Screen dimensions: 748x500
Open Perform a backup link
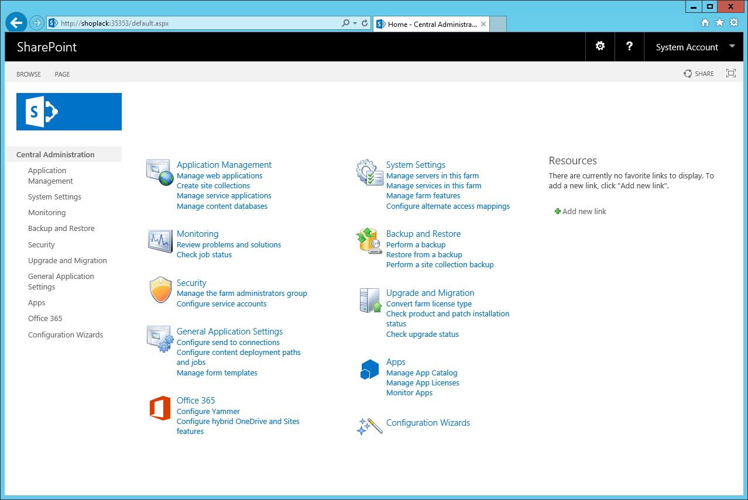tap(416, 245)
